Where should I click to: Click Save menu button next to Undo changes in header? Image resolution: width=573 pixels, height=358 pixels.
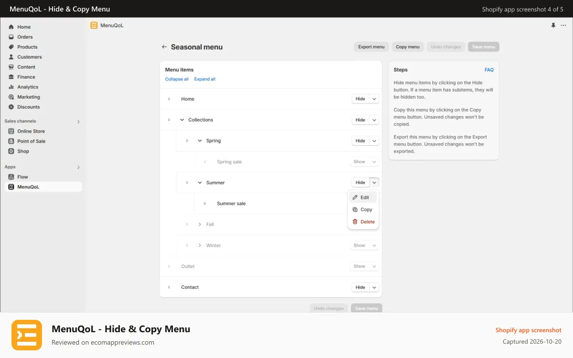pyautogui.click(x=484, y=47)
